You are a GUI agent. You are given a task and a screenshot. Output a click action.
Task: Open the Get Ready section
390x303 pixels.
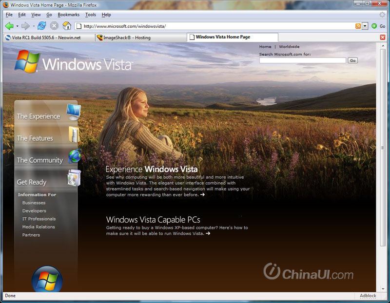[x=32, y=182]
